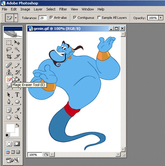The height and width of the screenshot is (166, 165).
Task: Click the feather Adobe Online image
Action: 13,34
